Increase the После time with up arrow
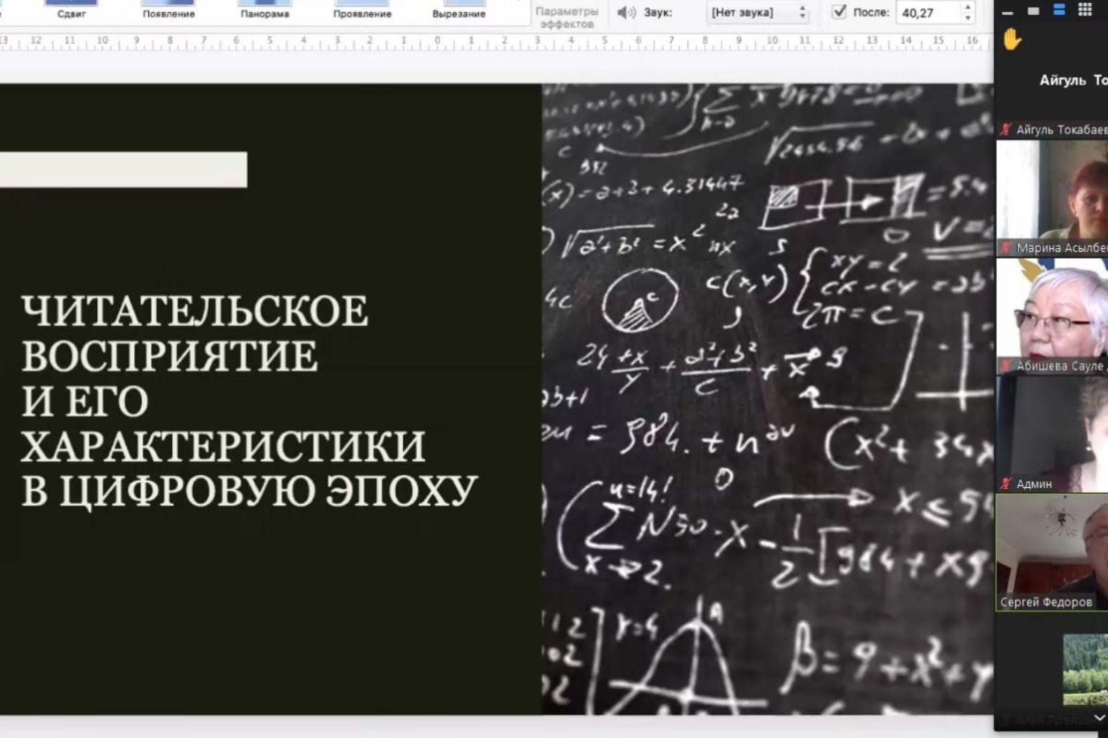1108x738 pixels. pyautogui.click(x=968, y=8)
